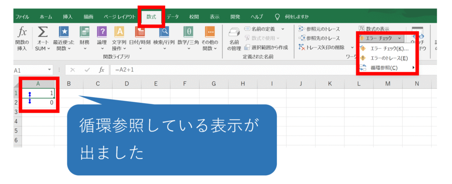Click 選択範囲から作成
Screen dimensions: 452x184
pos(266,48)
